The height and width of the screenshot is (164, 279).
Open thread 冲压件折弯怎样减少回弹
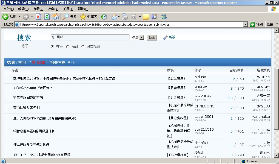31,144
